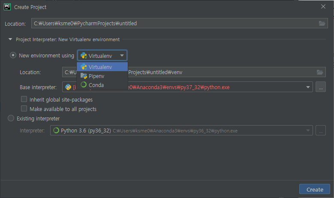Image resolution: width=334 pixels, height=198 pixels.
Task: Select the Existing interpreter radio button
Action: [11, 118]
